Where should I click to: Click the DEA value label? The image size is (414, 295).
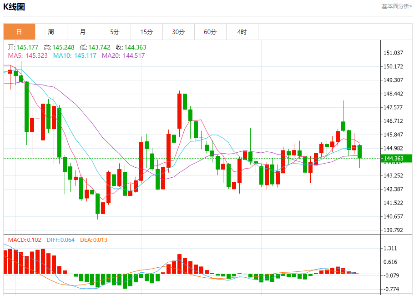94,240
